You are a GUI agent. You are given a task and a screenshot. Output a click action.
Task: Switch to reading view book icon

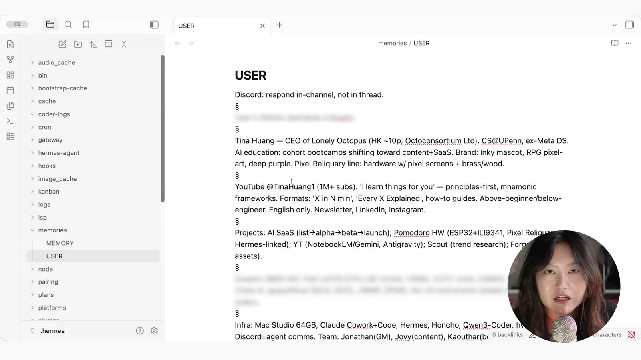click(x=615, y=43)
